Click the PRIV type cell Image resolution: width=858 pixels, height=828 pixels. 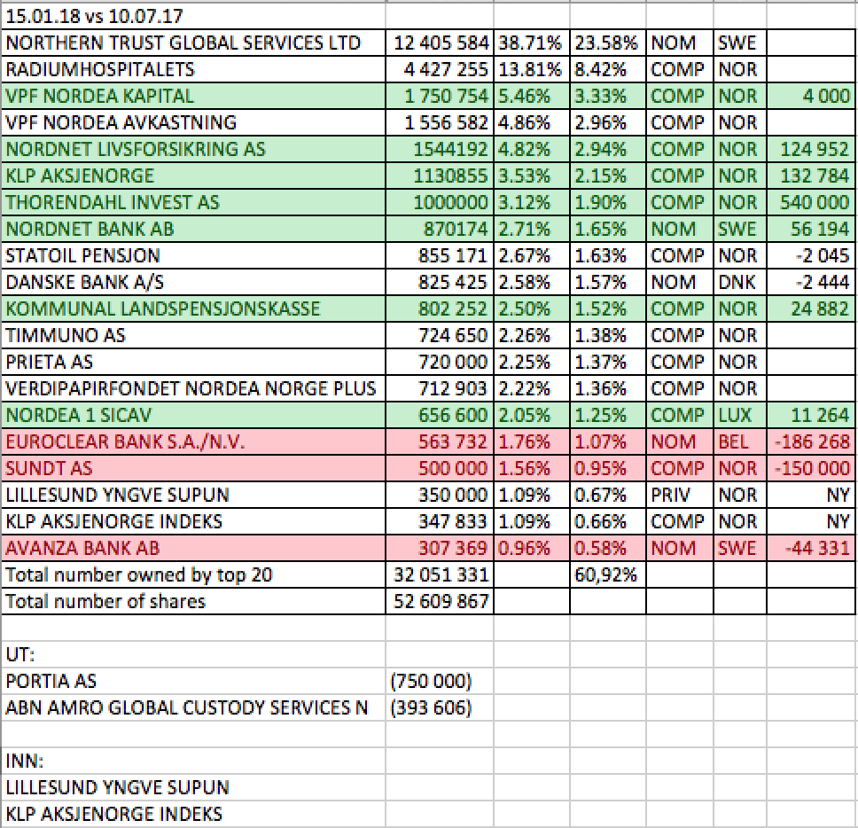pos(680,495)
